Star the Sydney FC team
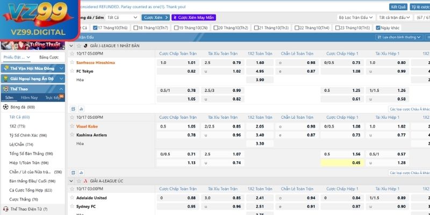The width and height of the screenshot is (430, 215). (x=72, y=206)
